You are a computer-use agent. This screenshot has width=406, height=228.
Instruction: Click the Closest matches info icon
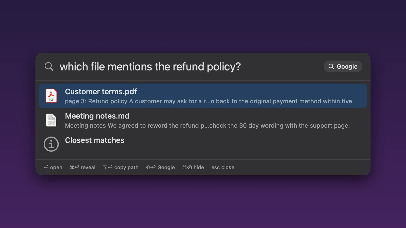click(x=51, y=144)
